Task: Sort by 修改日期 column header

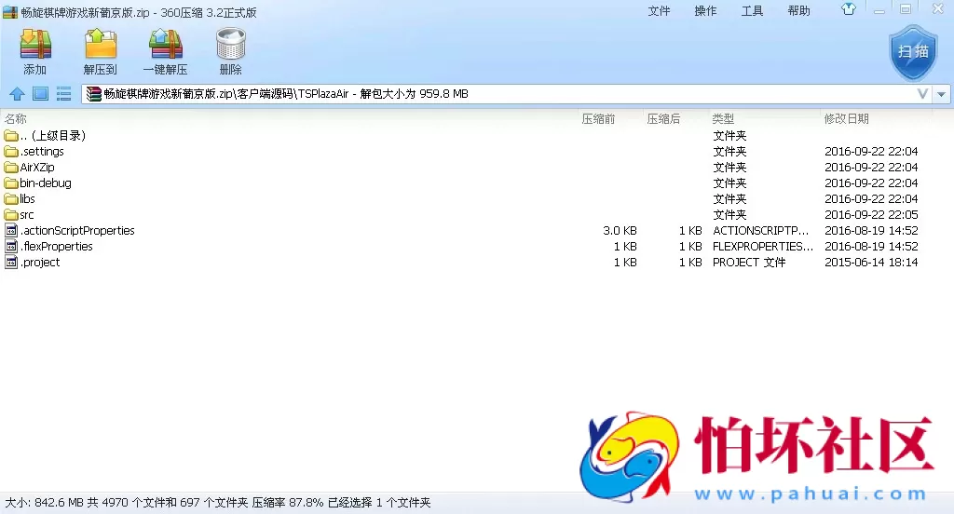Action: (x=846, y=118)
